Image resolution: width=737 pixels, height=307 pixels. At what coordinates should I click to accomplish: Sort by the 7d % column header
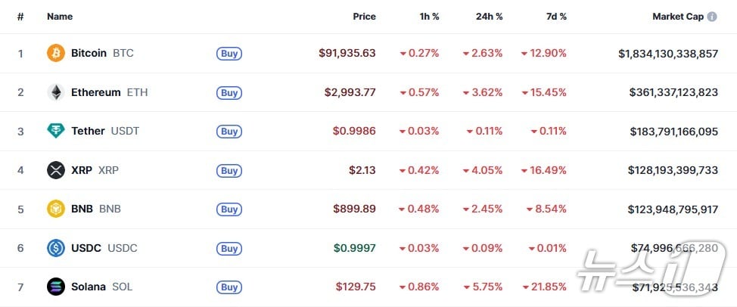tap(555, 17)
